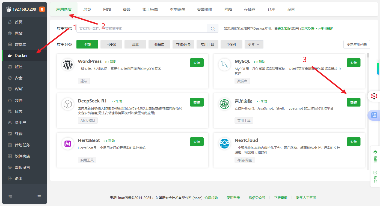The height and width of the screenshot is (206, 380).
Task: Click the app search input field
Action: click(141, 28)
